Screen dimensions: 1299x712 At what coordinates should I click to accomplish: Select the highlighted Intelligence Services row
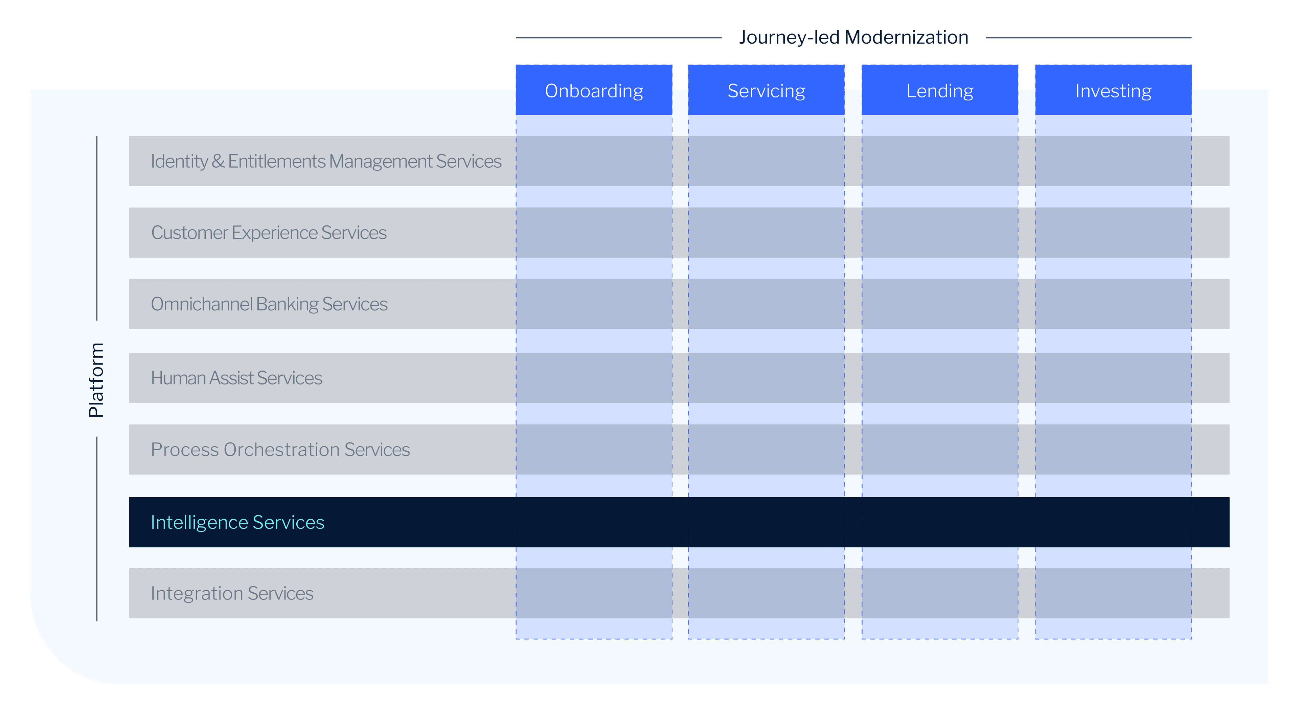237,522
